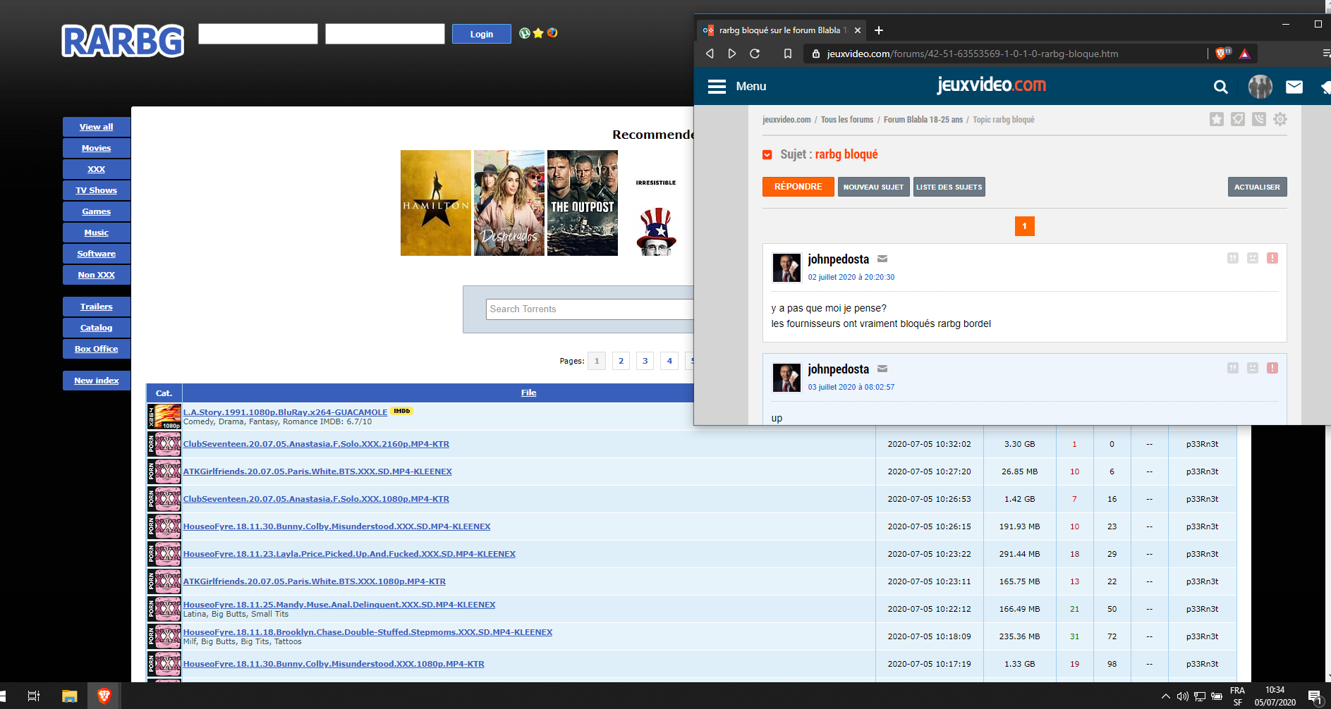Screen dimensions: 1331x709
Task: Open 'Tous les forums' breadcrumb link
Action: point(847,120)
